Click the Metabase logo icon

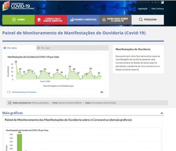click(x=9, y=92)
